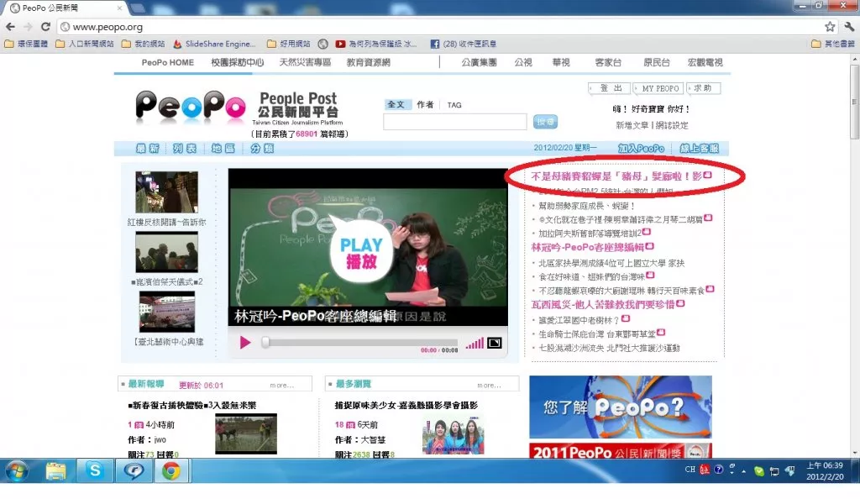
Task: Open 地區 tab in blue bar
Action: (x=223, y=149)
